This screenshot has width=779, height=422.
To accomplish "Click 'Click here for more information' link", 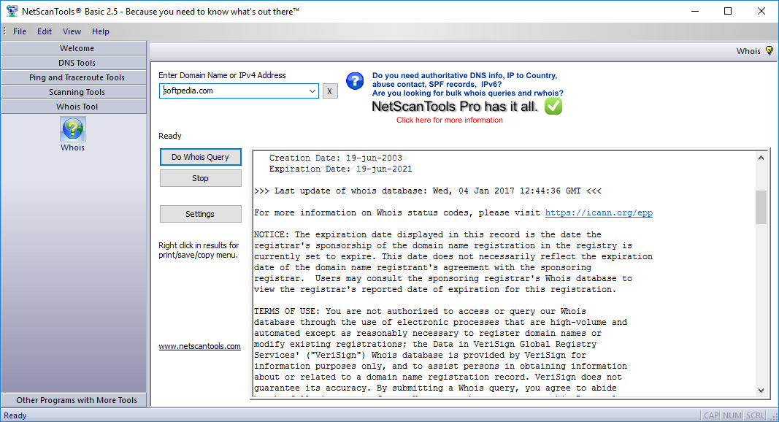I will click(450, 120).
